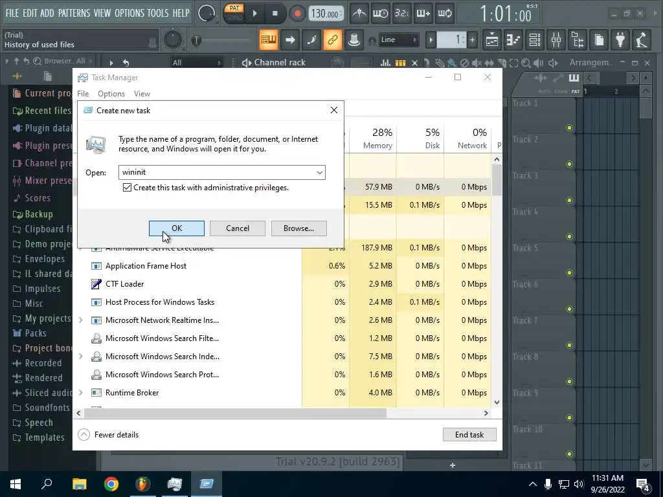
Task: Open the Line snap dropdown
Action: [x=399, y=40]
